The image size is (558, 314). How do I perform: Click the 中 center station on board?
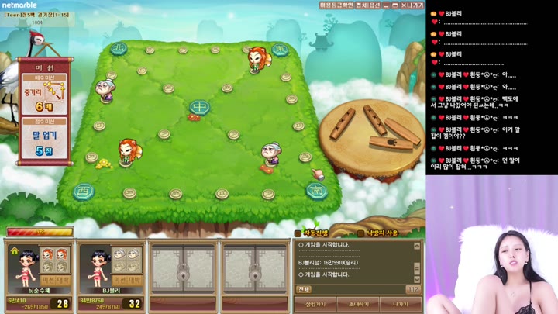tap(200, 107)
